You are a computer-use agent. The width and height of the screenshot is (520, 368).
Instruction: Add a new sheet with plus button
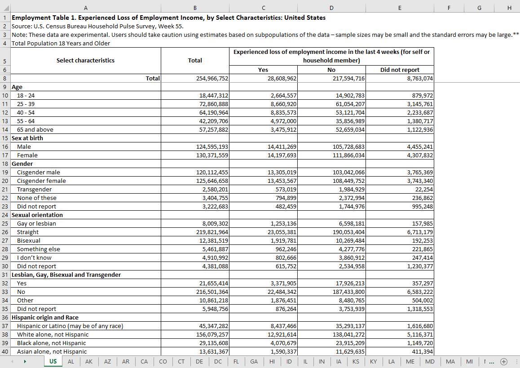(504, 361)
